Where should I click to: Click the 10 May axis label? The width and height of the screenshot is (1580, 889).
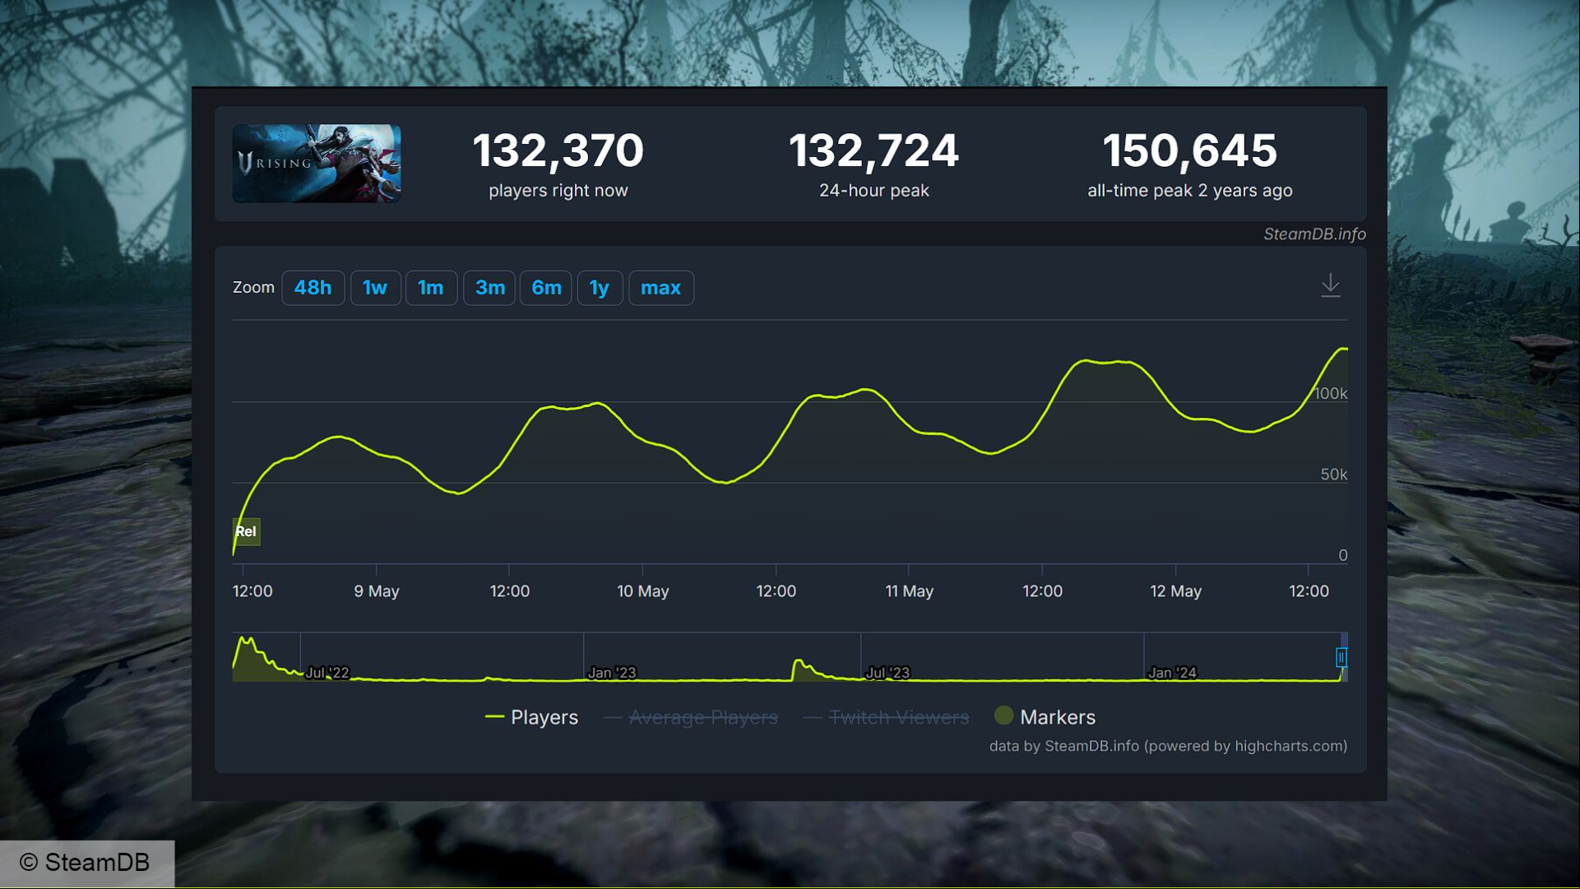pyautogui.click(x=643, y=591)
